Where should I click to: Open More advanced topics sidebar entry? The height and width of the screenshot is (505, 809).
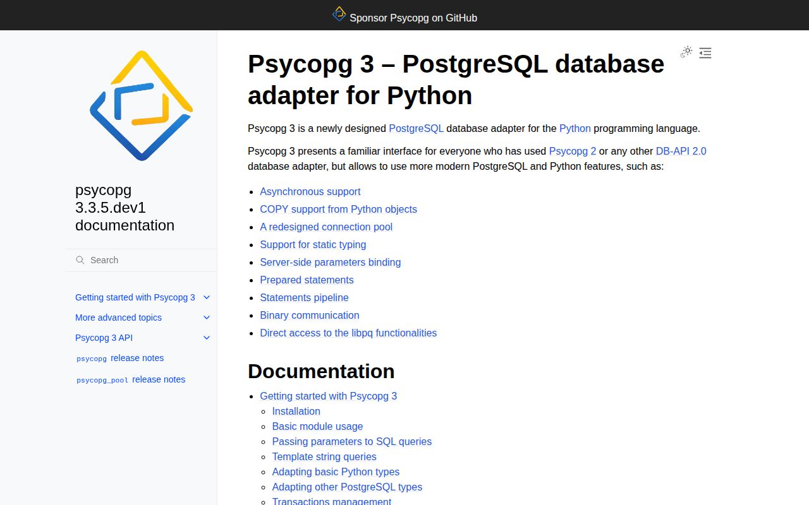tap(118, 318)
